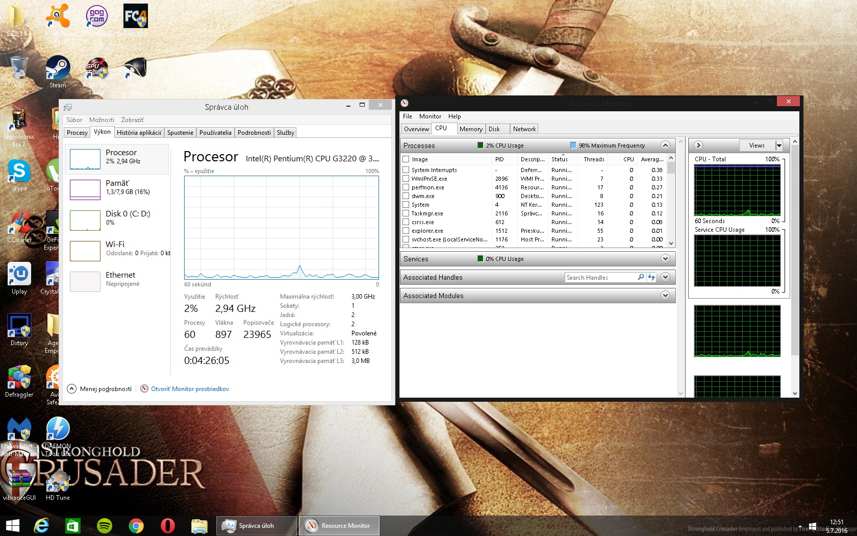This screenshot has height=536, width=857.
Task: Open Resource Monitor via the 'Otvoriť Monitor prostriedkov' link
Action: 190,389
